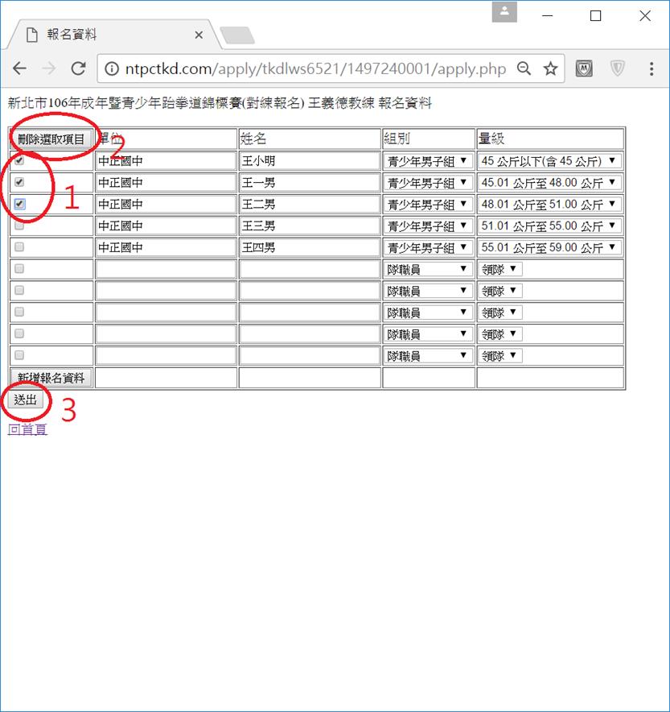The image size is (670, 712).
Task: Open first 隊職員 group dropdown
Action: [x=428, y=269]
